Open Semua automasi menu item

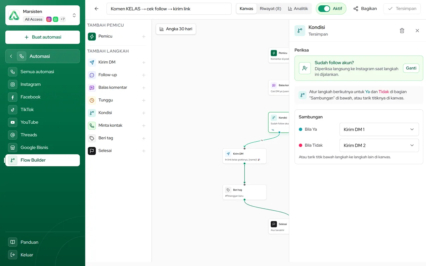[x=43, y=72]
